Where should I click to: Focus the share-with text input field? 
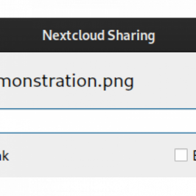98,121
